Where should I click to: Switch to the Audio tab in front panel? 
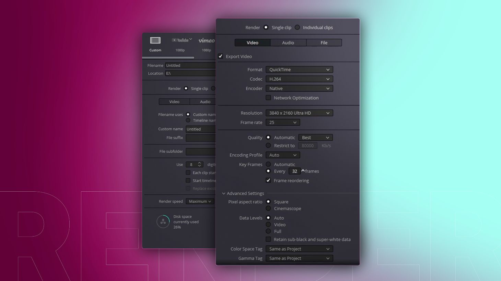pos(288,42)
